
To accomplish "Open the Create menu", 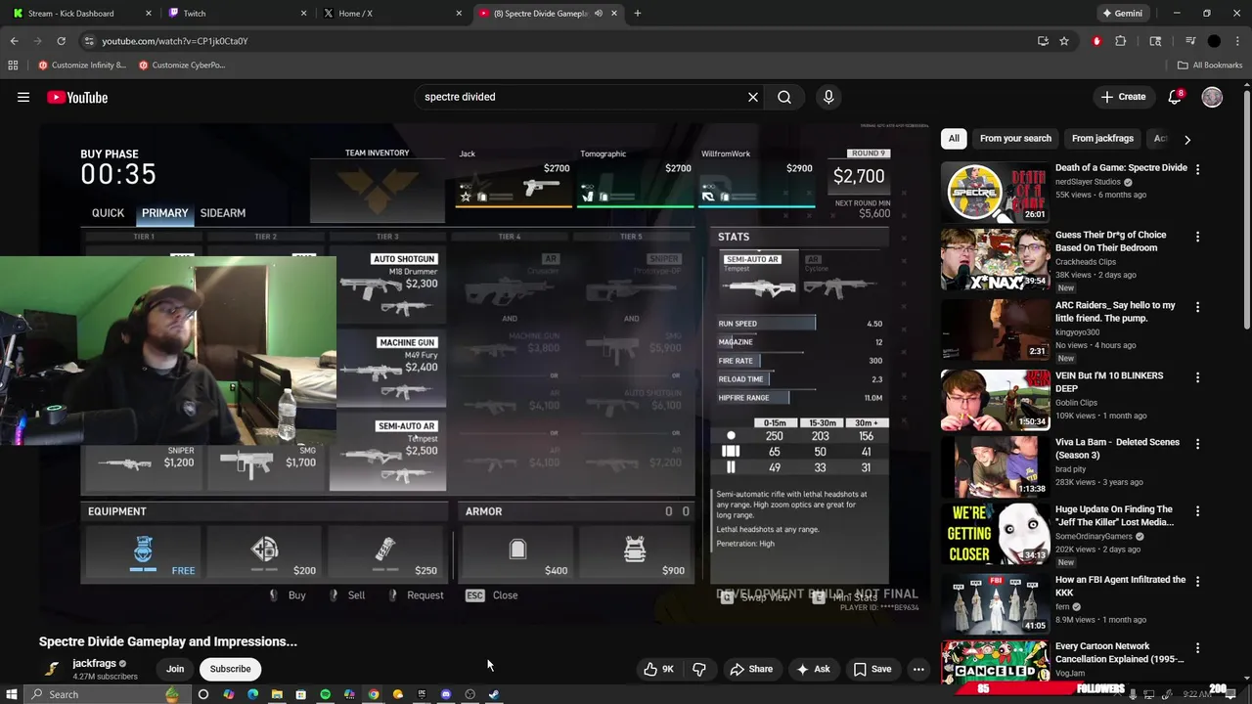I will pos(1123,97).
